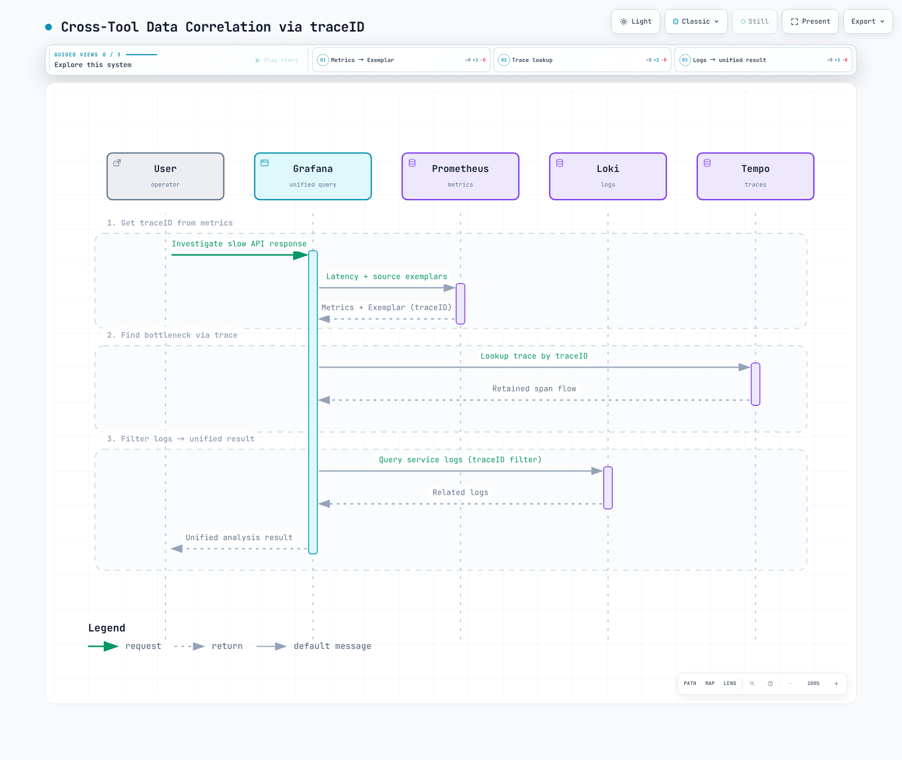This screenshot has height=760, width=902.
Task: Click the database icon on Tempo node
Action: tap(707, 163)
